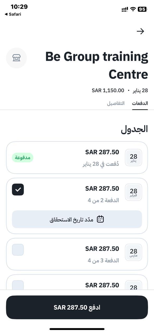Check the installment 3 of 4 checkbox
Screen dimensions: 154x333
pyautogui.click(x=18, y=250)
